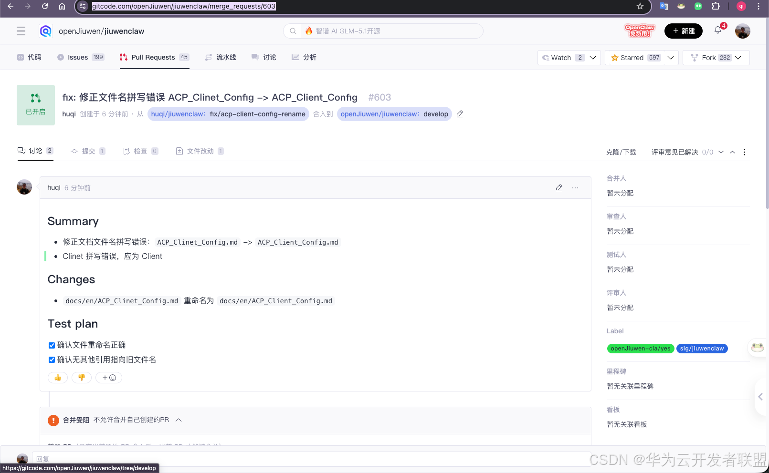This screenshot has width=769, height=473.
Task: Click the openJiuwen-cla/yes label
Action: tap(641, 349)
